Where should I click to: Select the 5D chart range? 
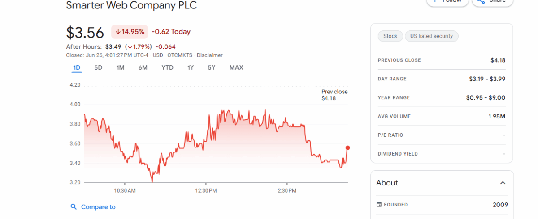pos(98,68)
